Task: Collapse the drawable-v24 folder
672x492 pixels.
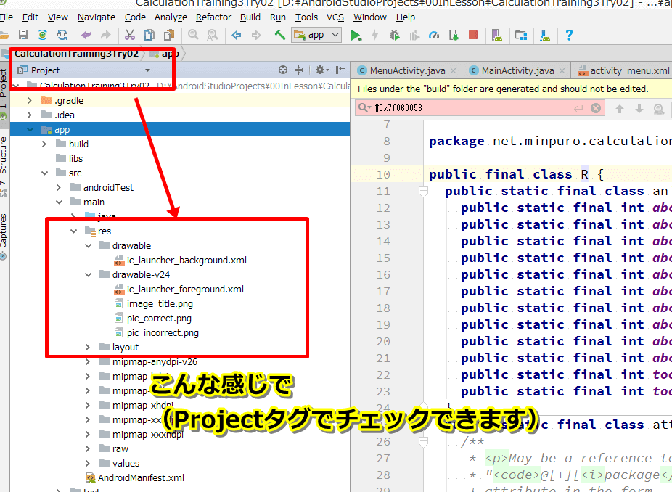Action: [89, 275]
